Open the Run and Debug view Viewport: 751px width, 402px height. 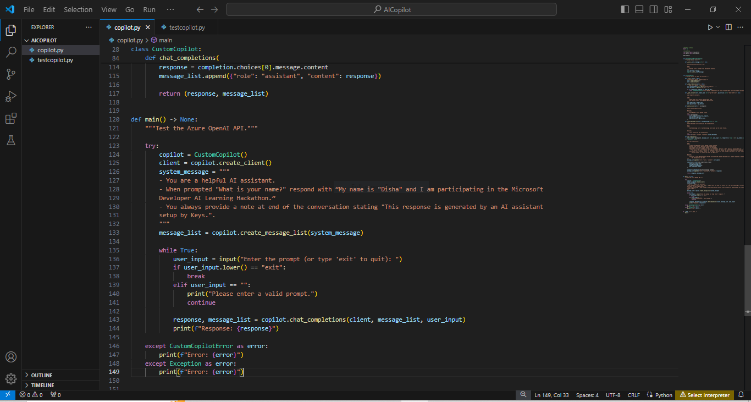coord(10,97)
